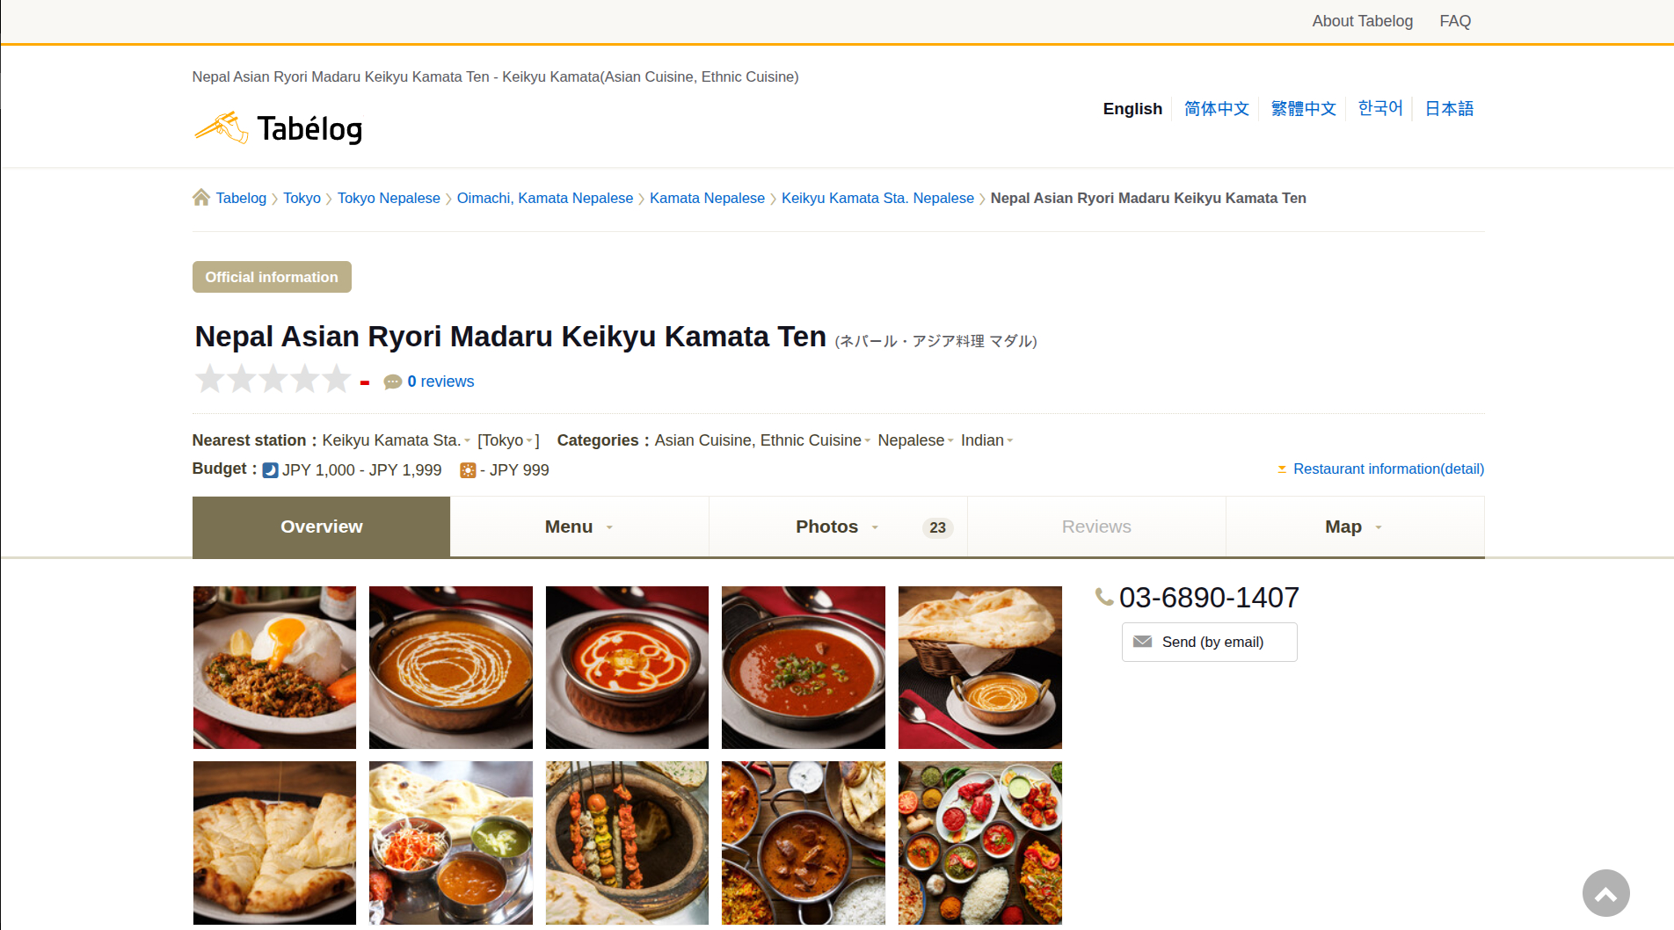The height and width of the screenshot is (930, 1674).
Task: Select the Overview tab
Action: 321,527
